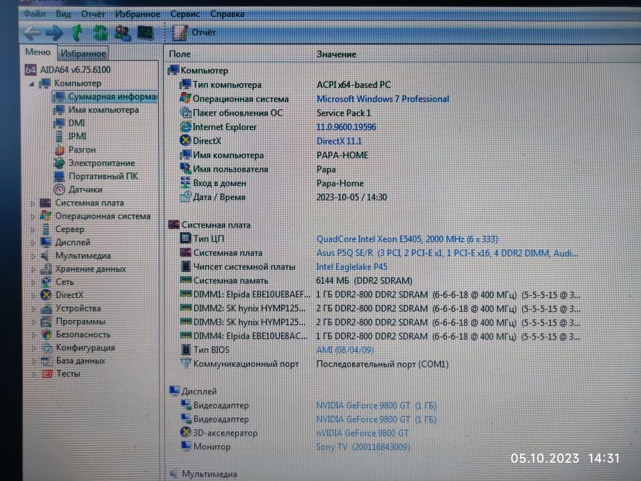Image resolution: width=641 pixels, height=481 pixels.
Task: Open the DirectX 11.1 value link
Action: (339, 141)
